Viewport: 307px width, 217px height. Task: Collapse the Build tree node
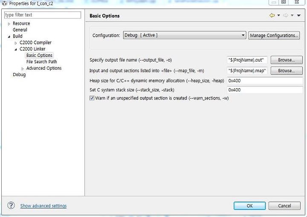click(9, 37)
